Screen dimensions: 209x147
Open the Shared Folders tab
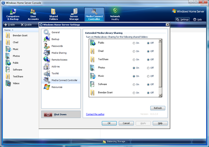click(54, 14)
